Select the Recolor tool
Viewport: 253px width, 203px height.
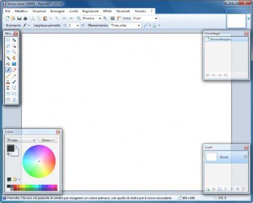pos(14,82)
